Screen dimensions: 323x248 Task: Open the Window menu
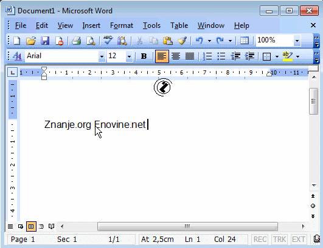[x=211, y=25]
